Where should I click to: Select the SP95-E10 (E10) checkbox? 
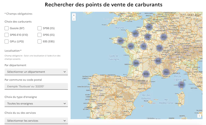[7, 35]
